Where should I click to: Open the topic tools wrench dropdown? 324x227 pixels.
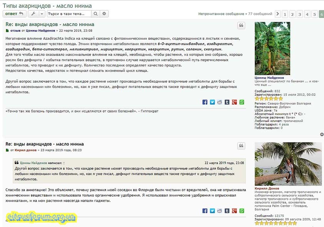click(37, 14)
